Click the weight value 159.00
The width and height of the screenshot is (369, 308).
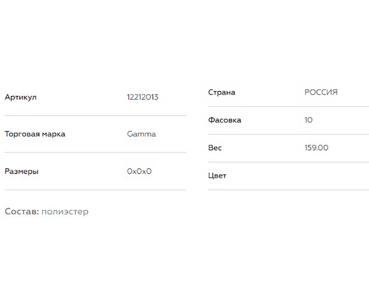click(316, 148)
